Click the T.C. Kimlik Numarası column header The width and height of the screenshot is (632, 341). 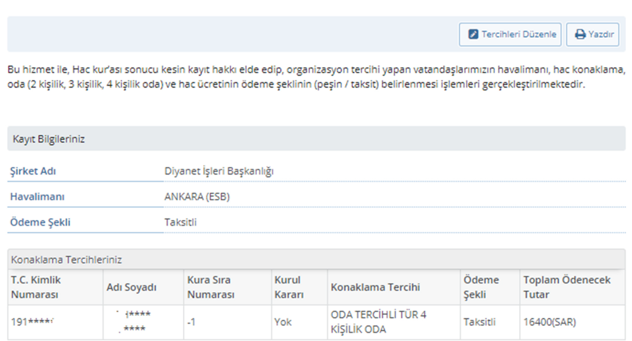pos(36,287)
